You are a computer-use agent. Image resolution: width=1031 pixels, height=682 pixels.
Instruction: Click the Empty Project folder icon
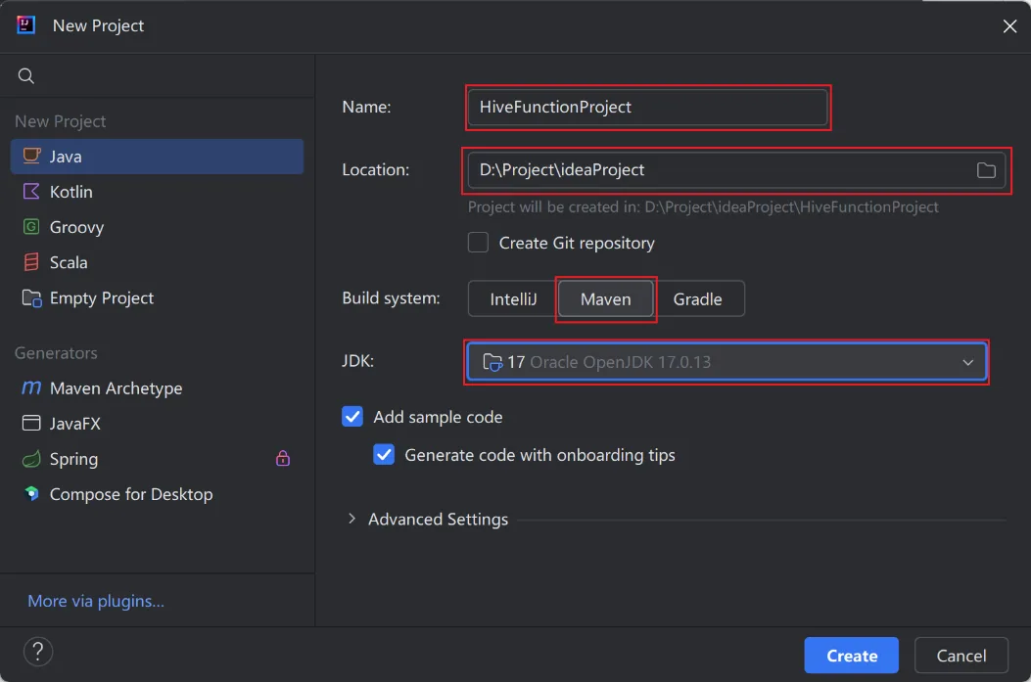point(31,297)
